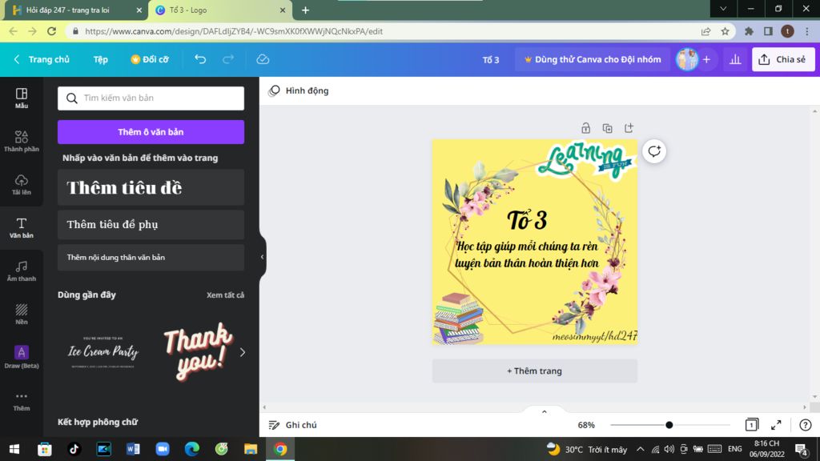Click the Chrome address bar URL
The width and height of the screenshot is (820, 461).
click(x=234, y=31)
